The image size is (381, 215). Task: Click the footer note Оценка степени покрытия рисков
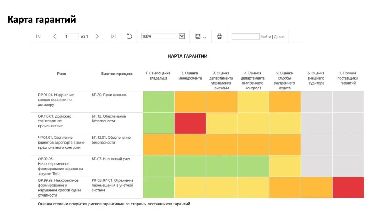[114, 204]
